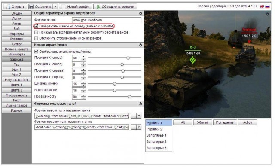Click the right tank name format field

click(82, 127)
